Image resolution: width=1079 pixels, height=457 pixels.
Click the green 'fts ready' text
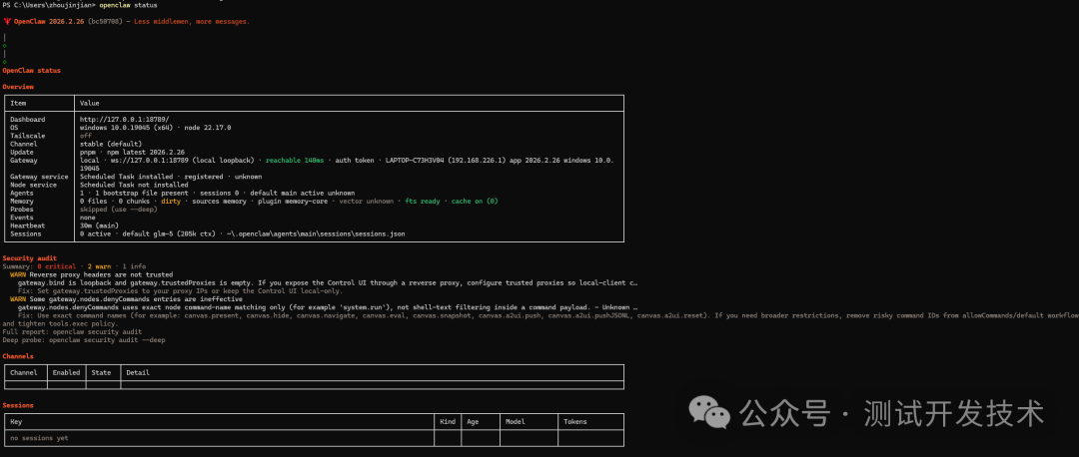(x=422, y=202)
